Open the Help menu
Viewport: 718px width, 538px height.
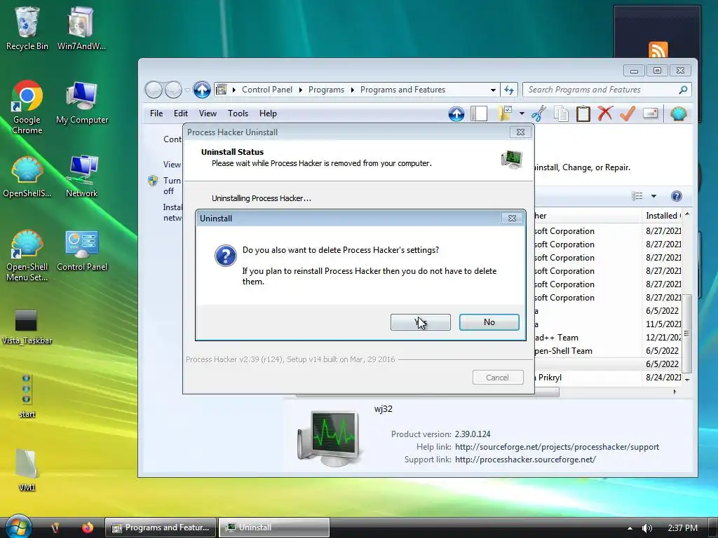[x=268, y=113]
